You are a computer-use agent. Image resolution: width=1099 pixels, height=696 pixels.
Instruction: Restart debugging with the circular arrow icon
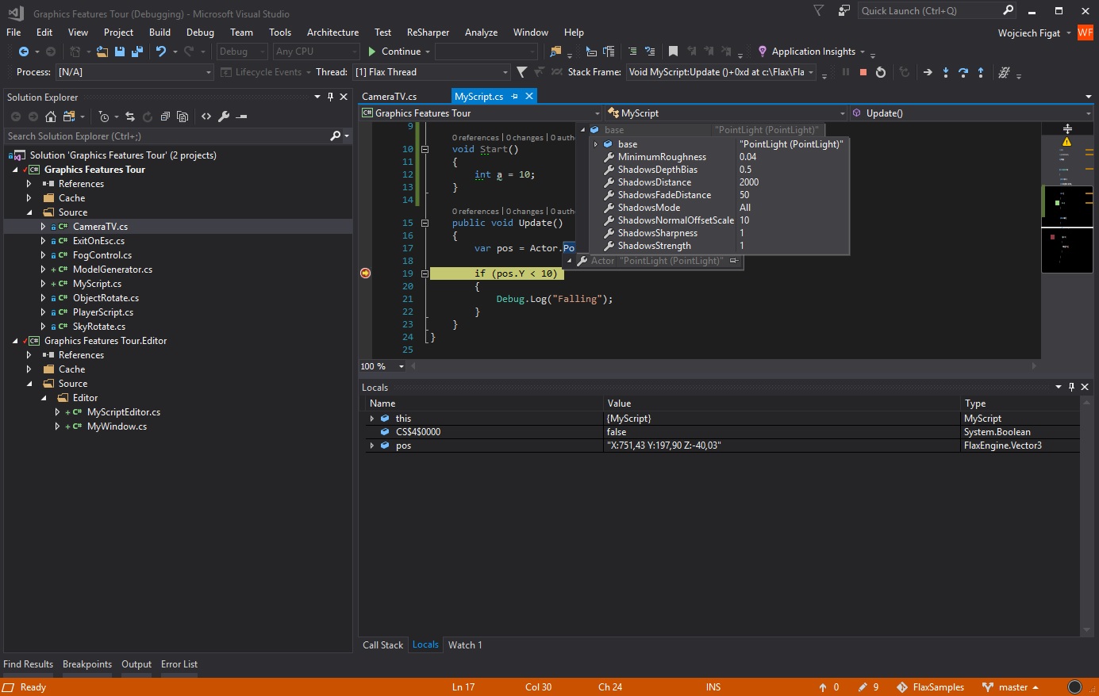tap(881, 72)
